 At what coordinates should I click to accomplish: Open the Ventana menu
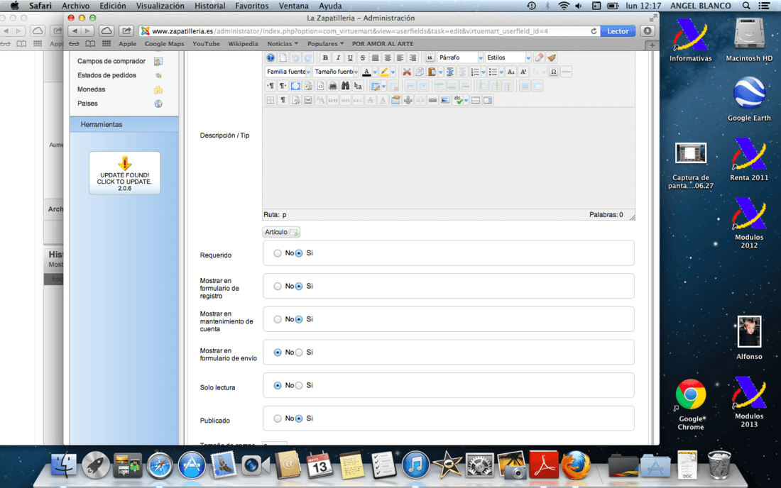293,6
